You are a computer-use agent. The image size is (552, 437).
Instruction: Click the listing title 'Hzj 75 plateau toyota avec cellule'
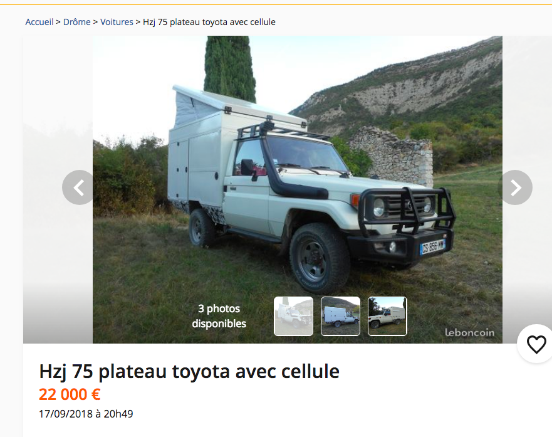[x=189, y=372]
